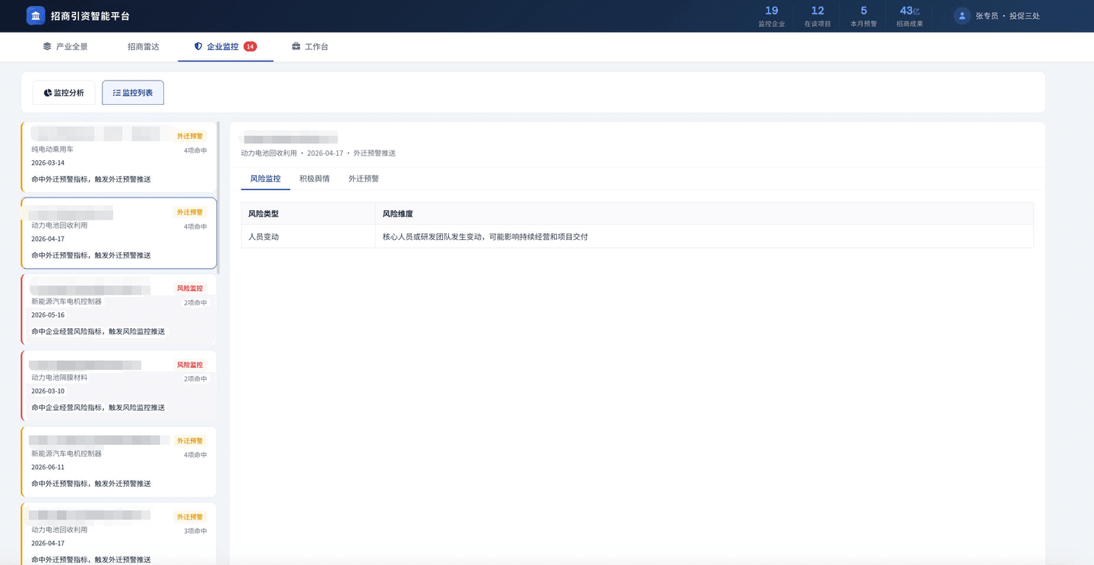
Task: Click 2项命中 on the 2026-05-16 card
Action: (195, 302)
